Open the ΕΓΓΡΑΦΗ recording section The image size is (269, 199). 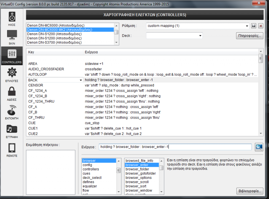click(x=12, y=131)
